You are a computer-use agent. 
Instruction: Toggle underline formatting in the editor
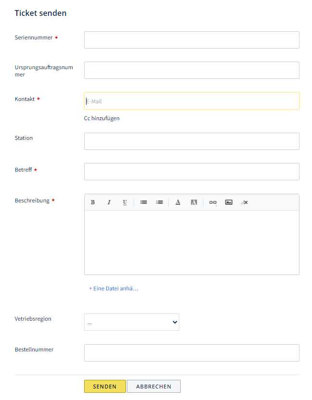coord(125,202)
